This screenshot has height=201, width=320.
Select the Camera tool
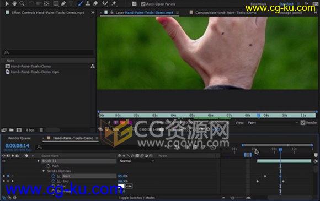click(x=39, y=3)
